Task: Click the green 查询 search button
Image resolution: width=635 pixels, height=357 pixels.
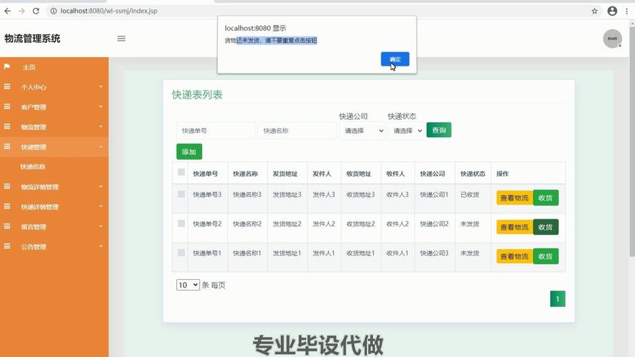Action: (439, 130)
